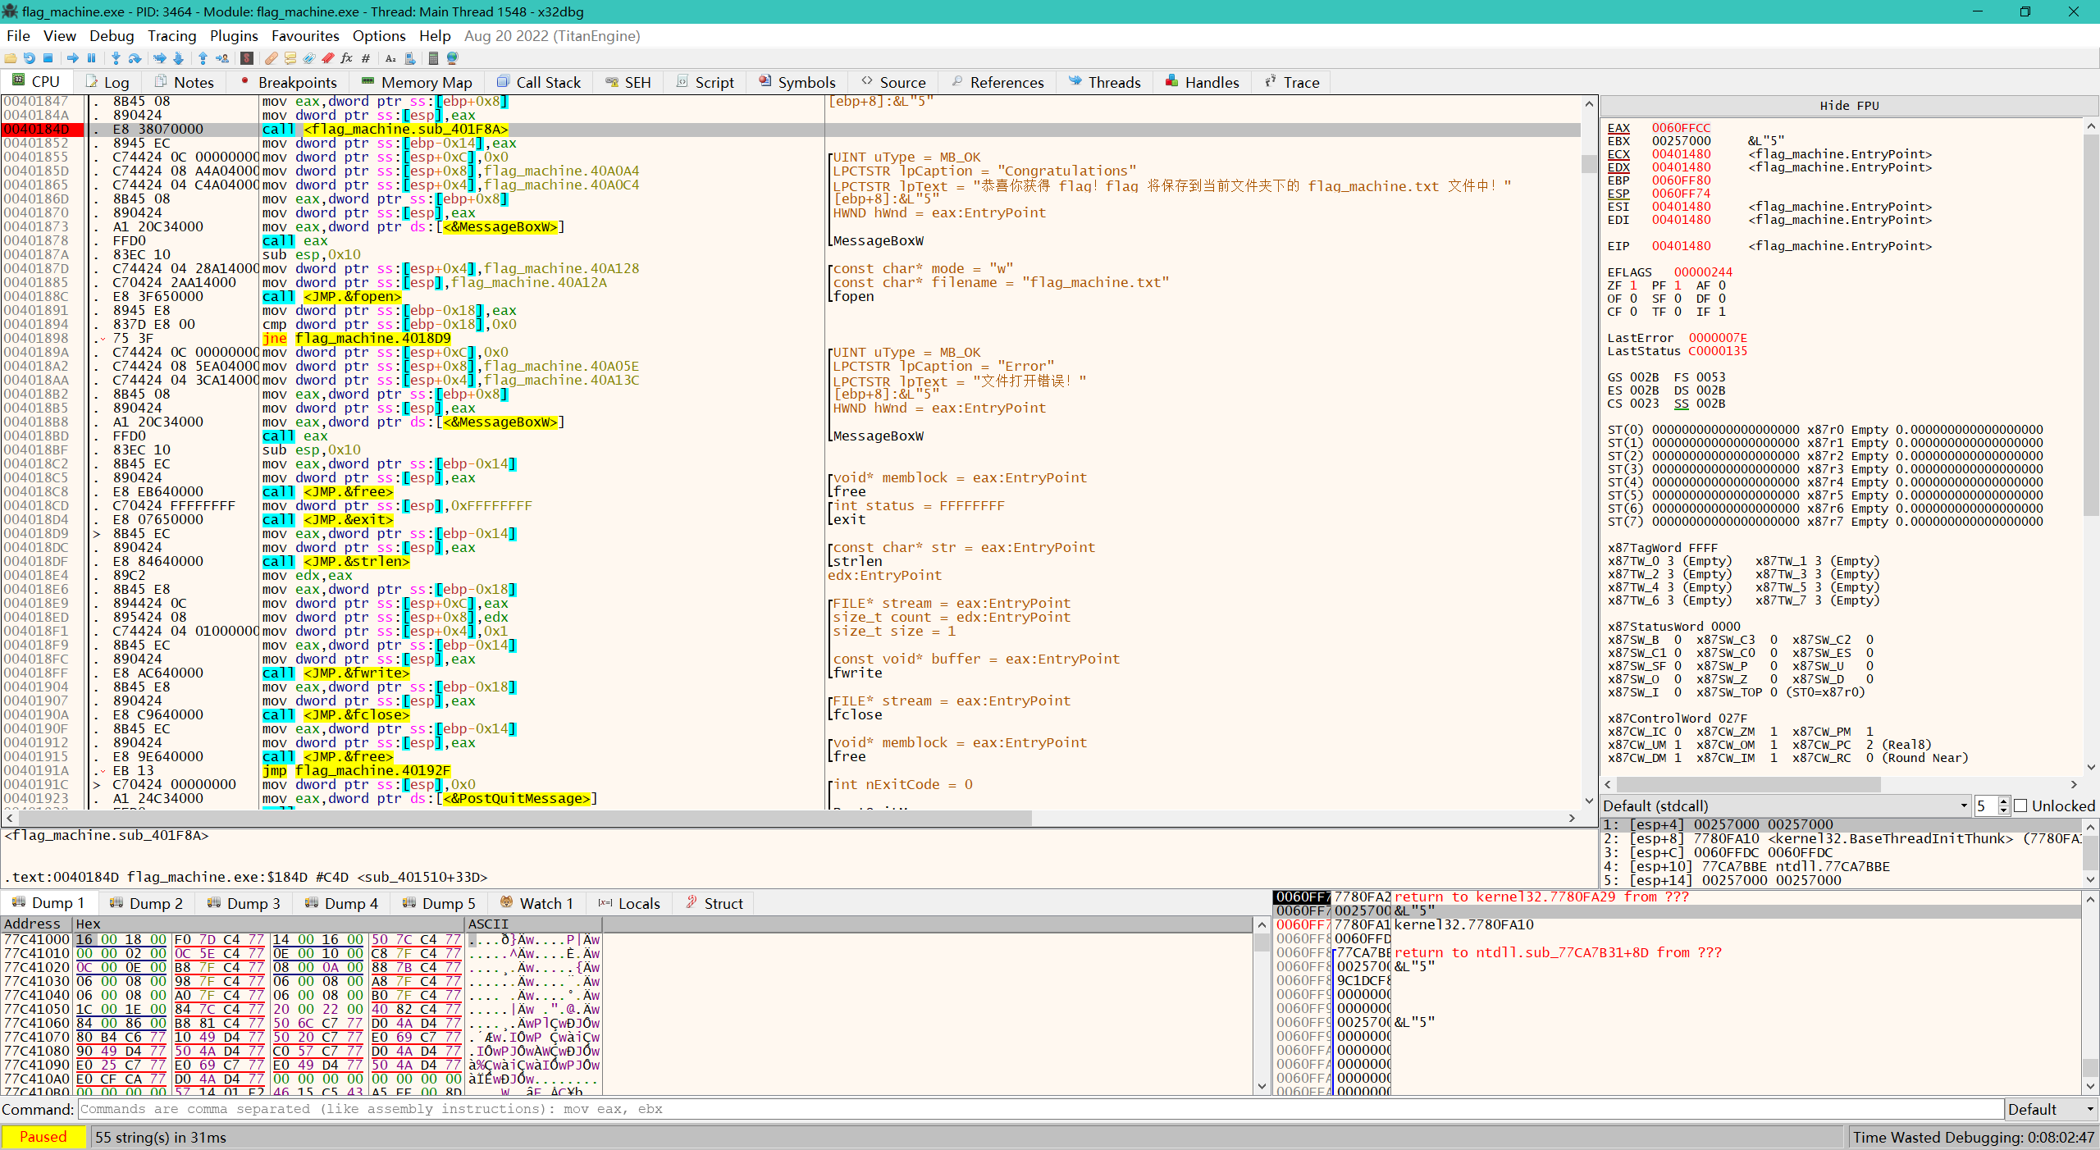Click the CF flag value
Image resolution: width=2100 pixels, height=1150 pixels.
pos(1633,312)
